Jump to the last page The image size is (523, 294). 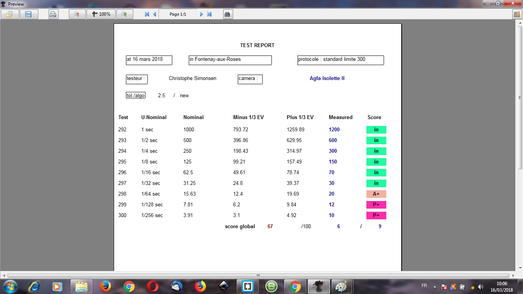coord(209,14)
